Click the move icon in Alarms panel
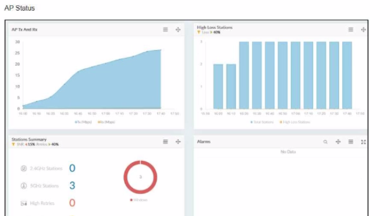This screenshot has height=216, width=390. click(338, 142)
